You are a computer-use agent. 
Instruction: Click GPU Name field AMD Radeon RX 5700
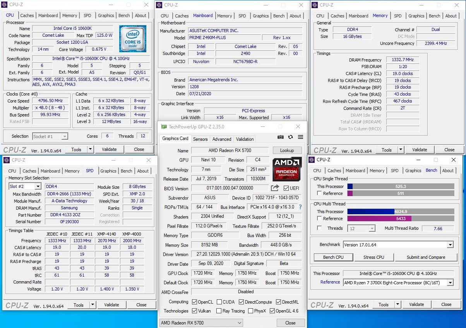coord(230,150)
